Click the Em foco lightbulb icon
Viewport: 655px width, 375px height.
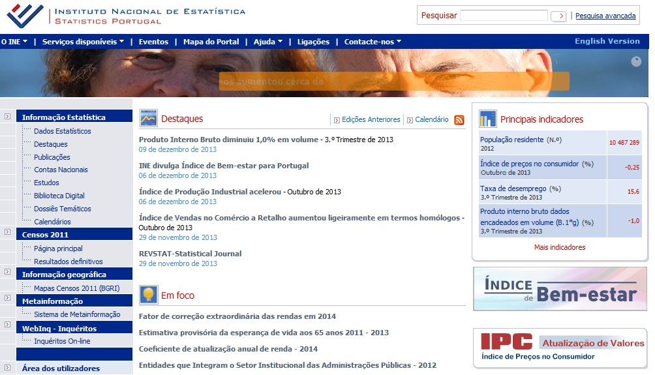149,294
